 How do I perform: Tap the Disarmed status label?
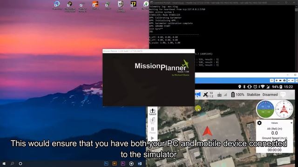pos(270,95)
